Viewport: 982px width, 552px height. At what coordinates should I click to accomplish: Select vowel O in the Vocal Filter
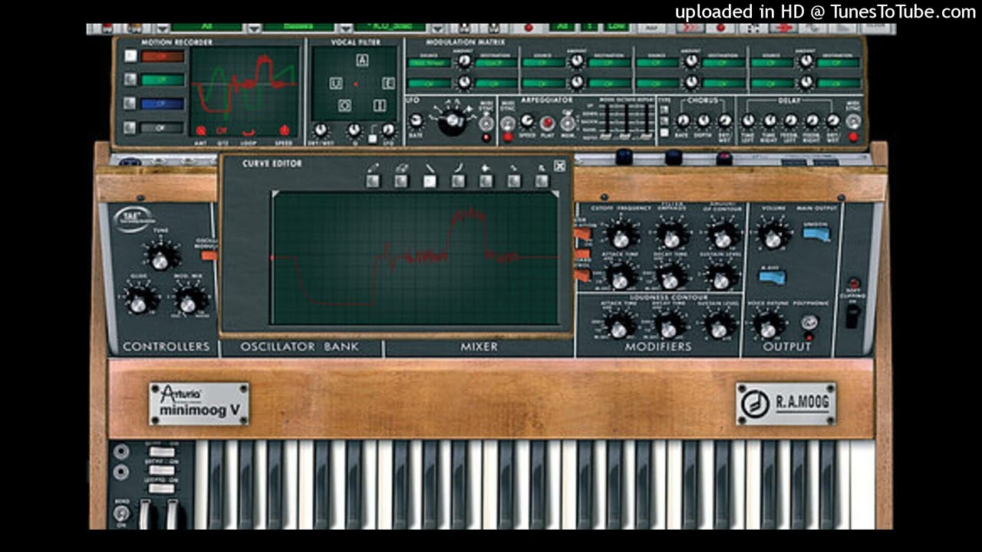coord(345,105)
